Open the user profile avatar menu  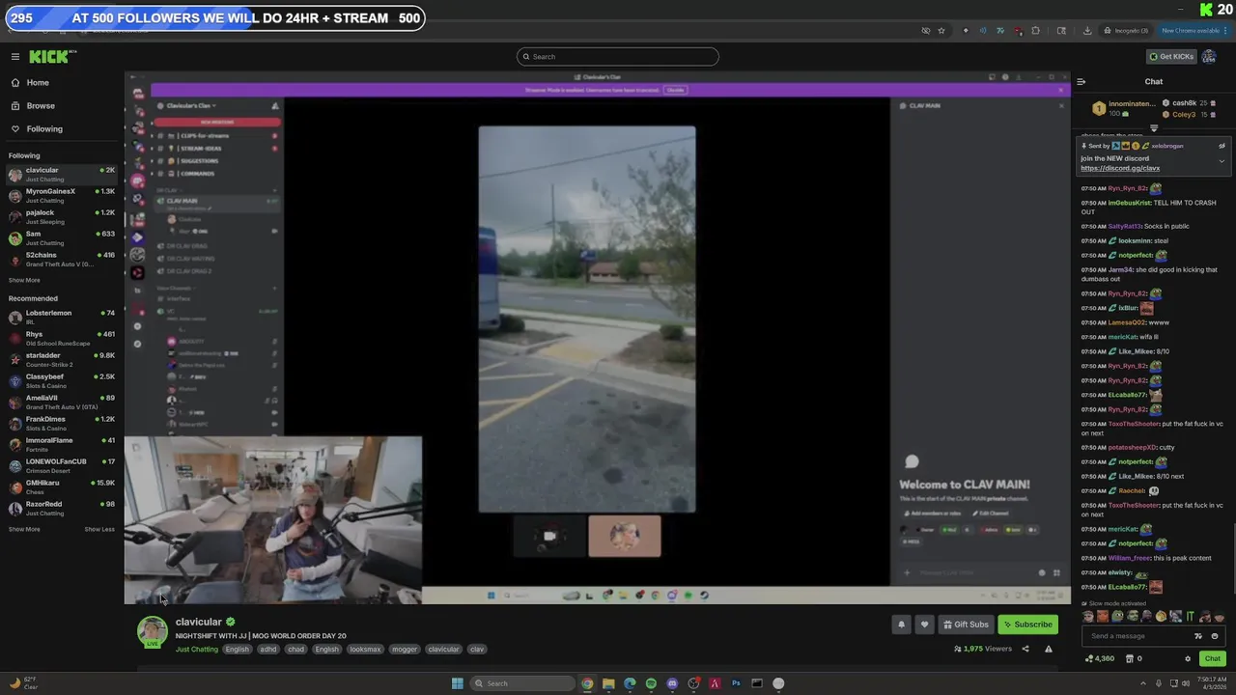pos(1209,56)
